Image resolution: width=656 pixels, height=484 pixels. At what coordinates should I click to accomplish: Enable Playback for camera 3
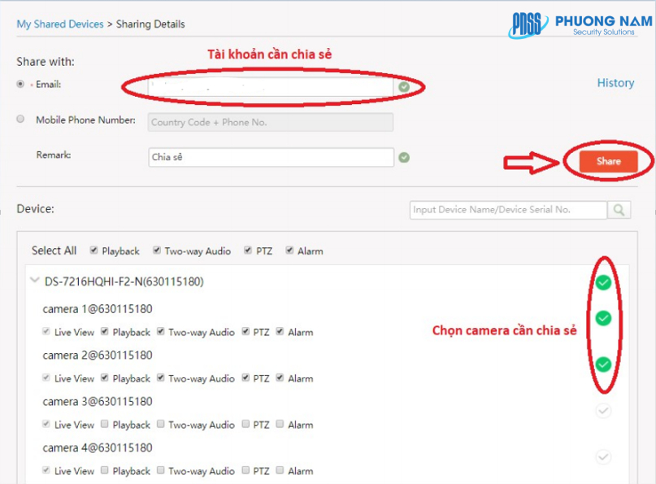105,424
